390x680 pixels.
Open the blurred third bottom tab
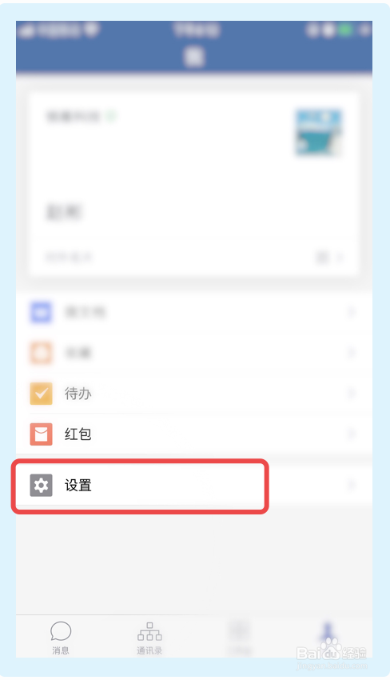tap(239, 638)
